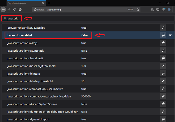Go back using the back arrow
The image size is (175, 122).
click(3, 9)
